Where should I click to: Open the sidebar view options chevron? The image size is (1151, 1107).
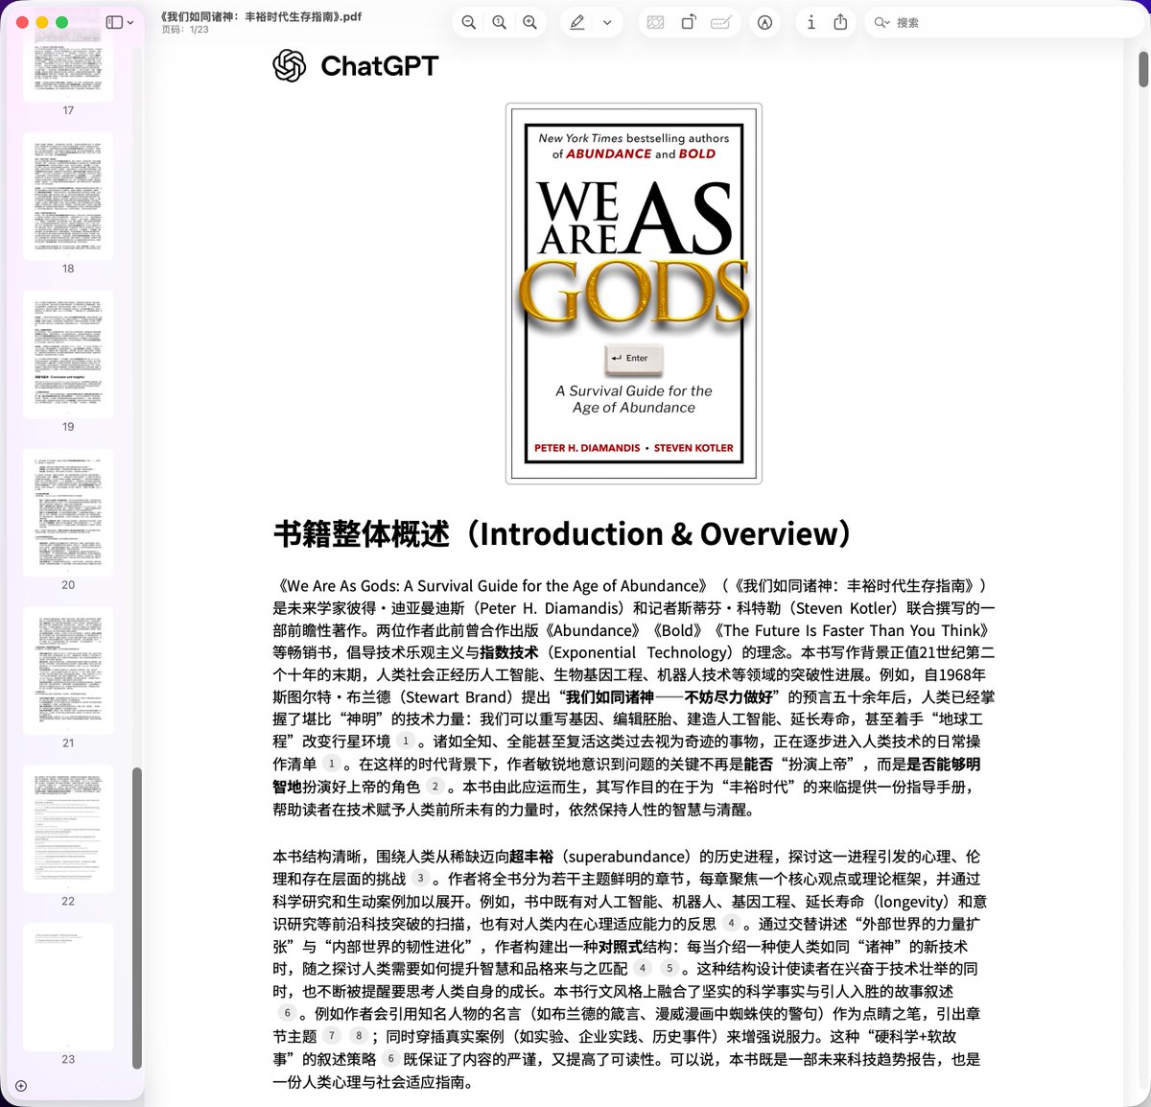[x=129, y=21]
